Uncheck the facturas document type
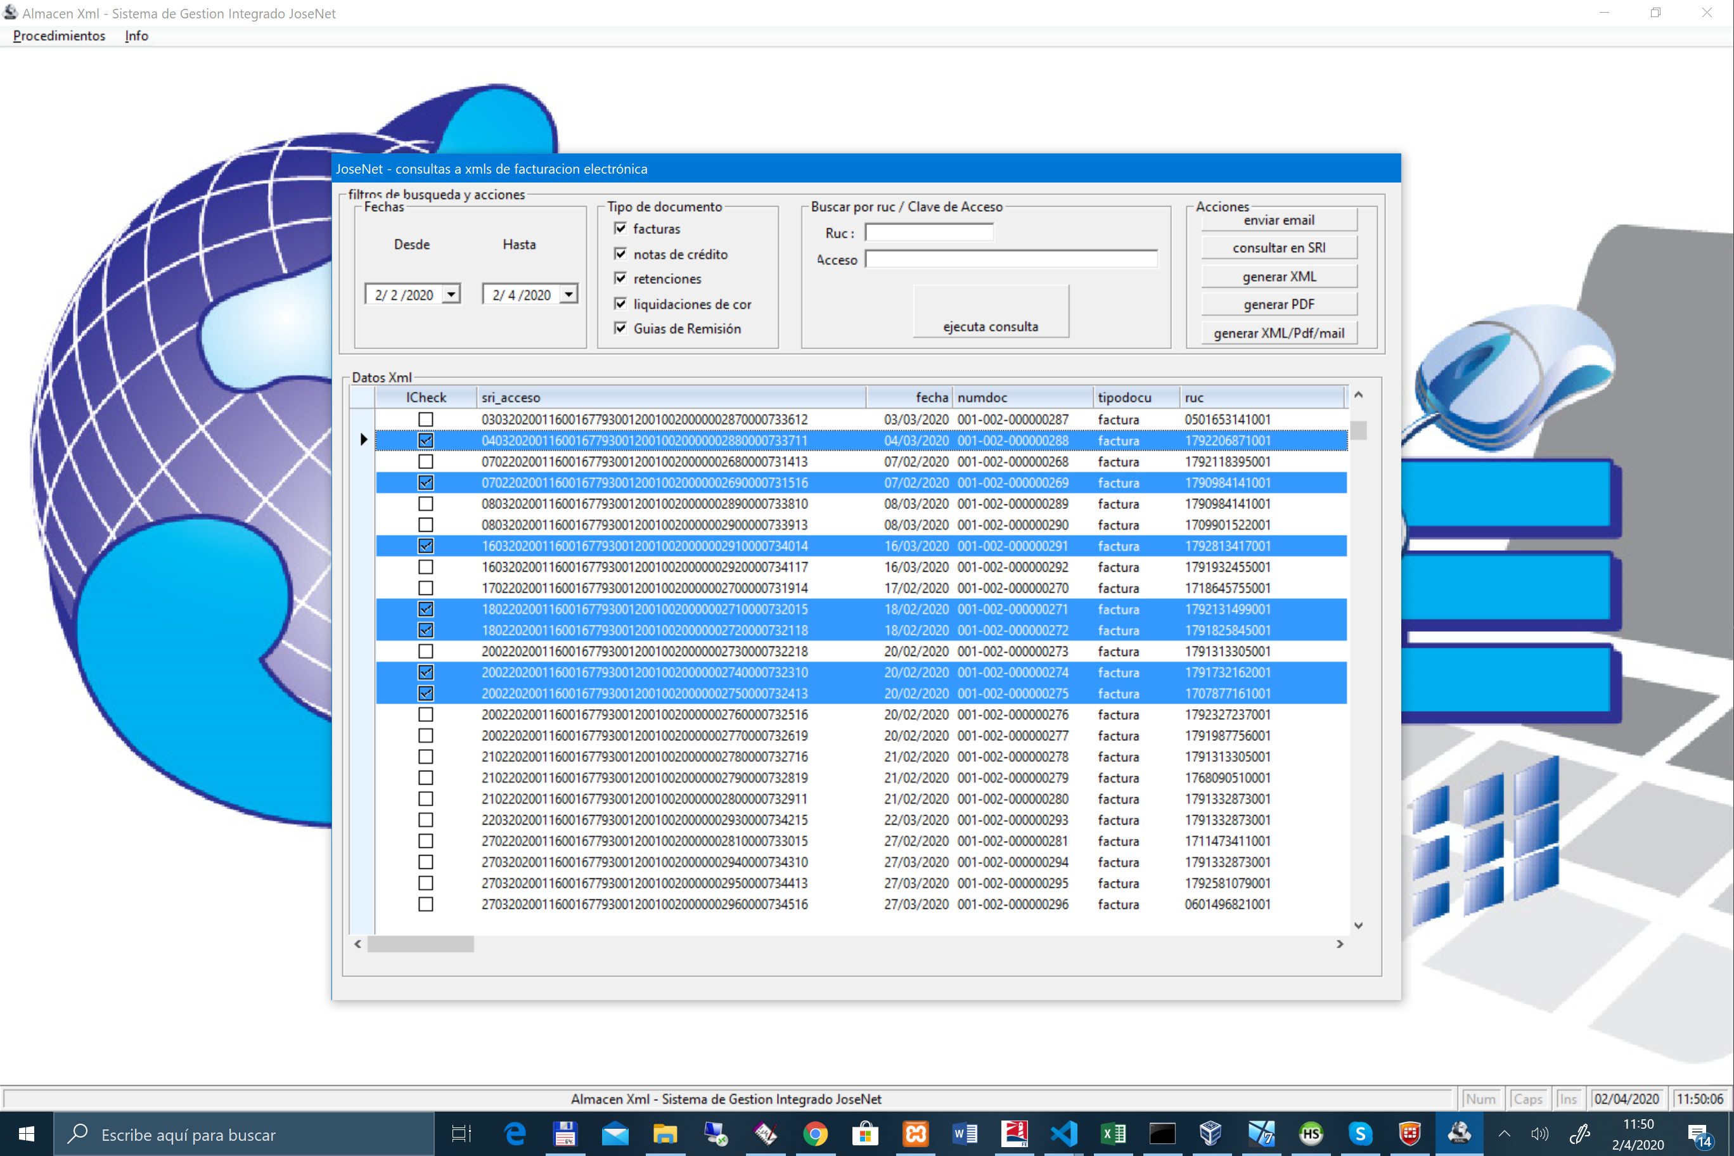The width and height of the screenshot is (1734, 1156). tap(620, 229)
